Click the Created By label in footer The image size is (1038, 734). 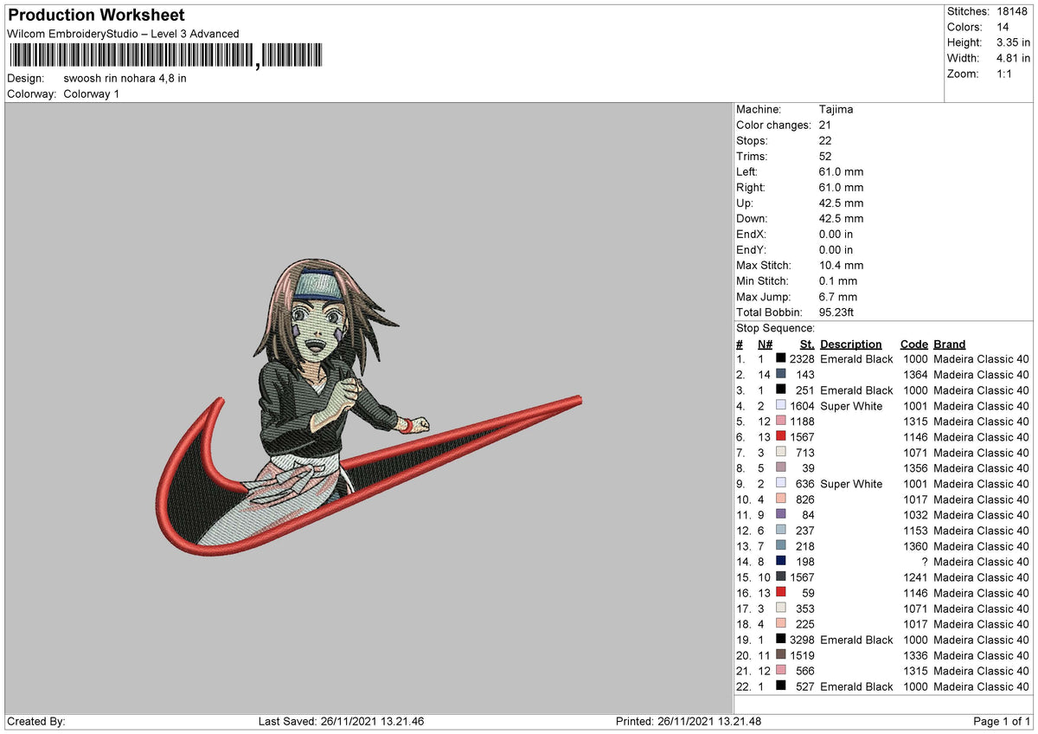point(36,721)
